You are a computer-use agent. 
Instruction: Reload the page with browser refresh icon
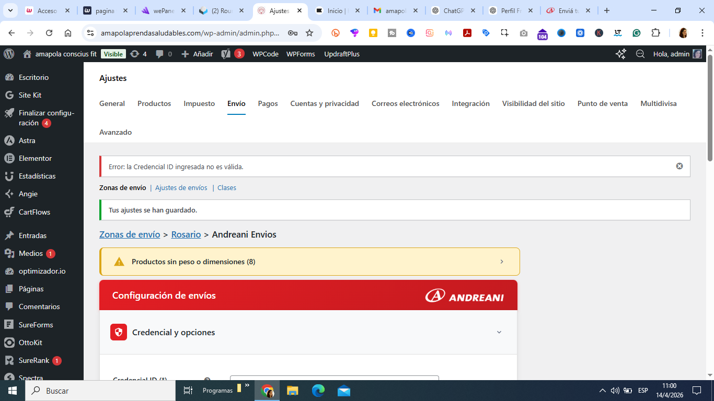pyautogui.click(x=49, y=33)
